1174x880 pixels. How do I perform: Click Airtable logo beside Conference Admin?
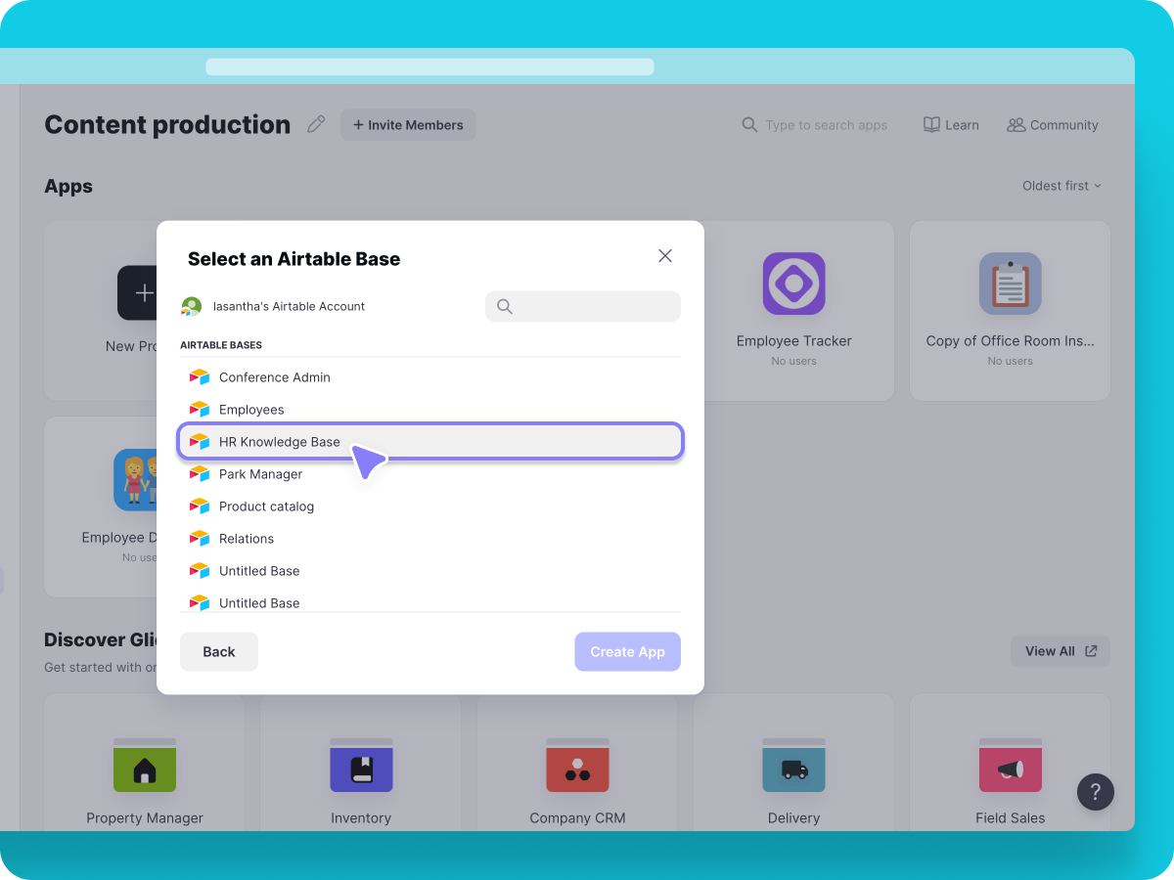[x=200, y=377]
